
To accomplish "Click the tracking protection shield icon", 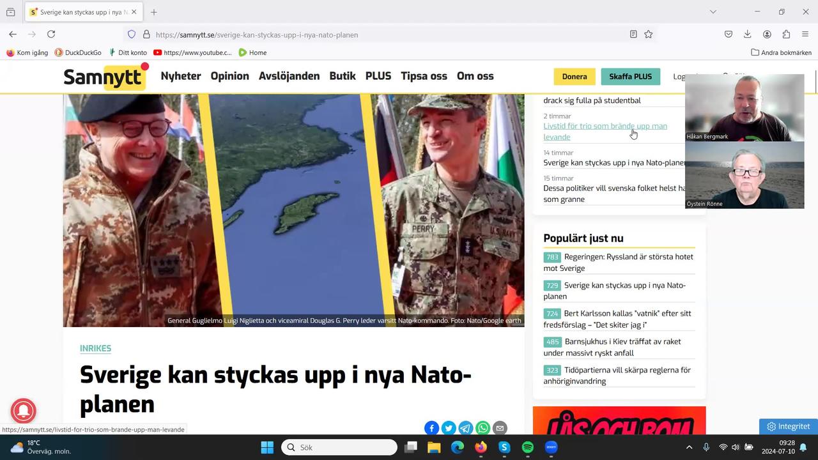I will (132, 34).
